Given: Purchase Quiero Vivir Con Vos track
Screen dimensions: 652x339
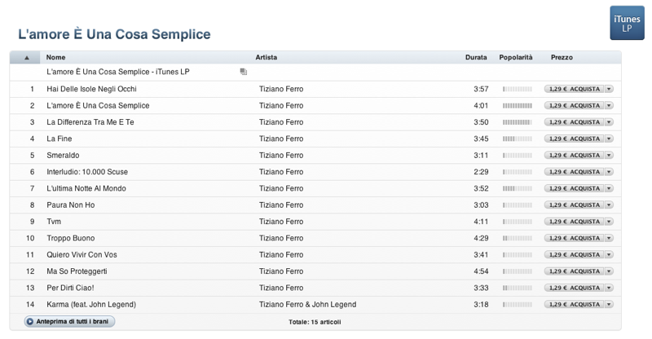Looking at the screenshot, I should point(574,255).
